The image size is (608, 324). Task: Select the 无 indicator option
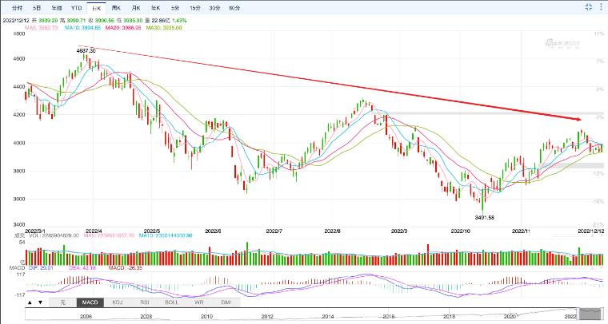(63, 302)
